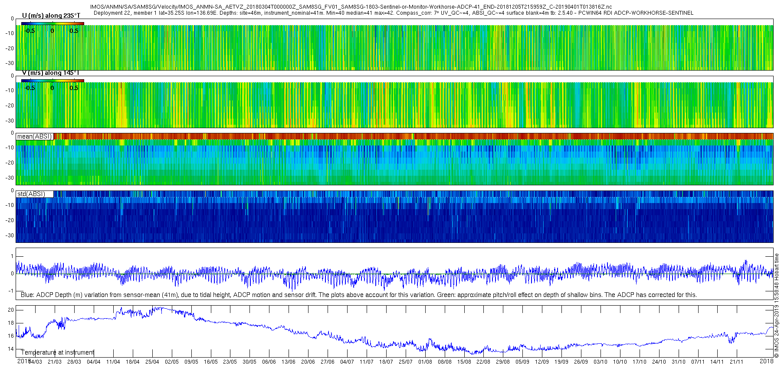This screenshot has width=781, height=368.
Task: Pick the 04/04 date tick on time axis
Action: coord(94,362)
